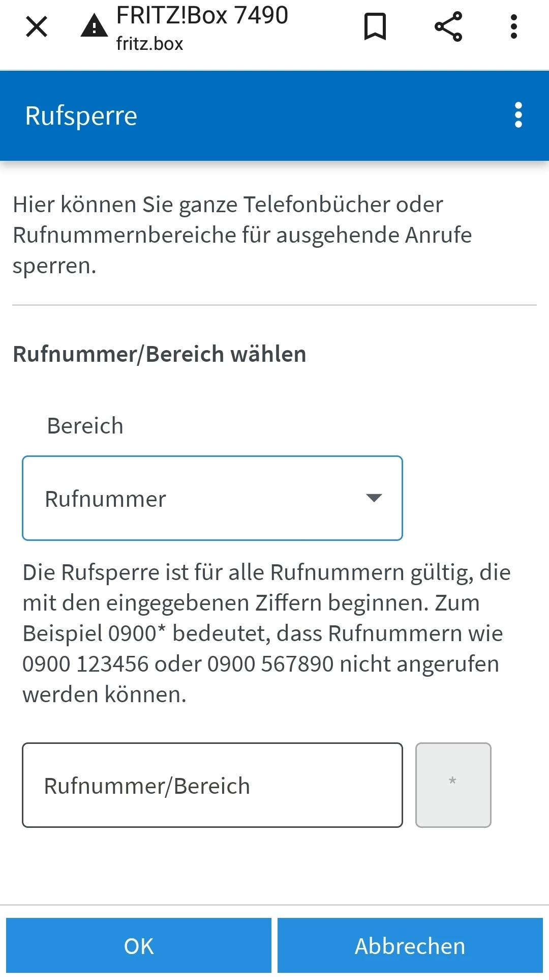Cancel with the Abbrechen button
Screen dimensions: 549x980
(410, 946)
